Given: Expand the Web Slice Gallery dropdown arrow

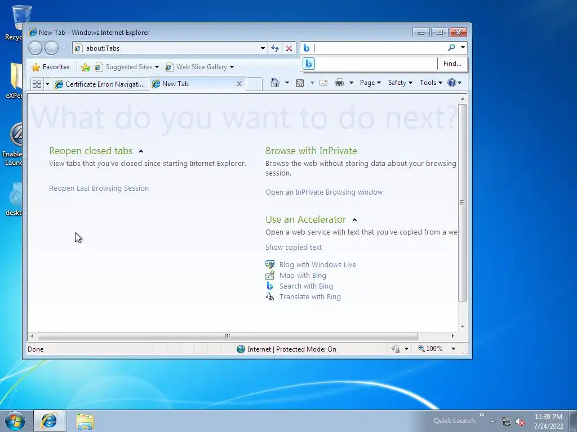Looking at the screenshot, I should 232,67.
